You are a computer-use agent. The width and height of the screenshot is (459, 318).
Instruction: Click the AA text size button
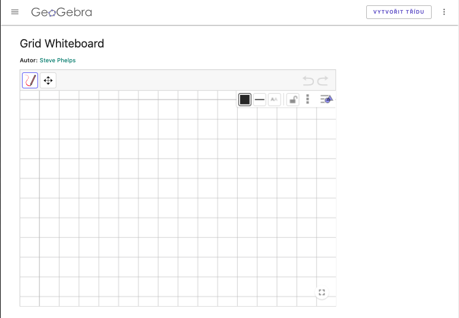pos(274,100)
